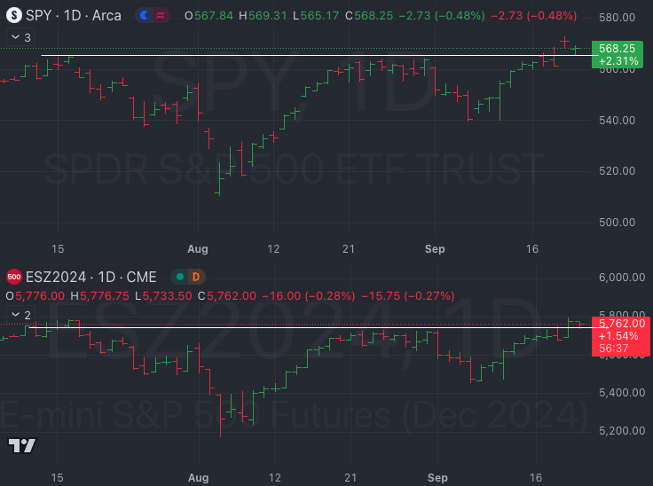The height and width of the screenshot is (486, 653).
Task: Click SPY open value 567.84
Action: tap(214, 16)
